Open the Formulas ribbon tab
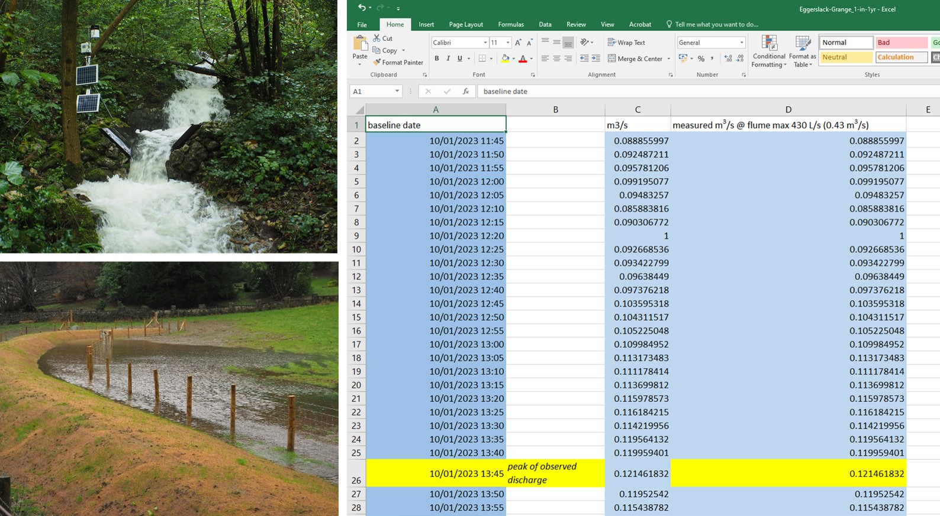Image resolution: width=940 pixels, height=516 pixels. (510, 24)
